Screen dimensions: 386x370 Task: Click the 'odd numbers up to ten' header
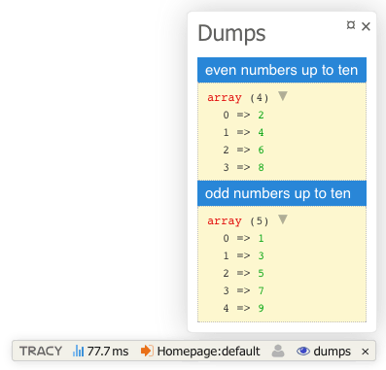coord(282,193)
